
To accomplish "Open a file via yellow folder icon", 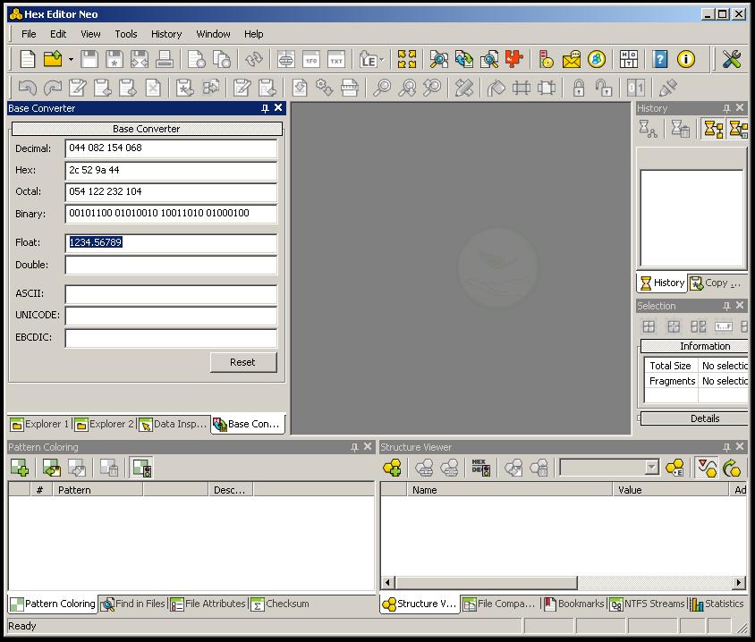I will click(x=53, y=59).
